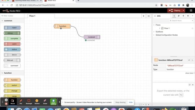Reload the browser page

pyautogui.click(x=12, y=5)
